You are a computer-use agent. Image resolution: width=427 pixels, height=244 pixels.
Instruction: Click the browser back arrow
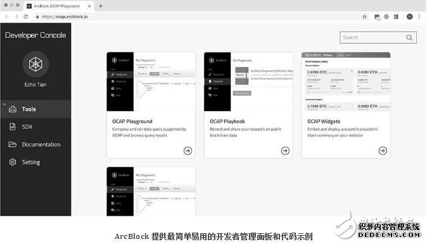coord(7,16)
